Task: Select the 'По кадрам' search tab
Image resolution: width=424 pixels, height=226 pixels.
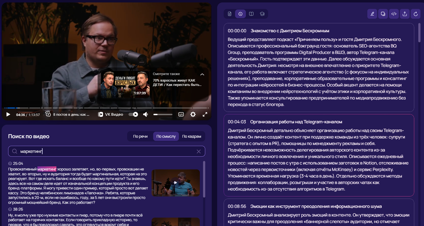Action: pyautogui.click(x=192, y=136)
